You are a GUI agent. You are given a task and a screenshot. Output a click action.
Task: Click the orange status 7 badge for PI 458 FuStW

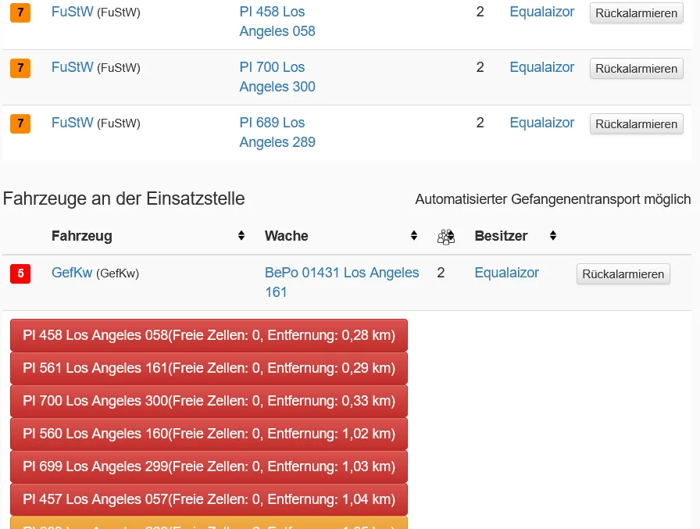pos(20,13)
